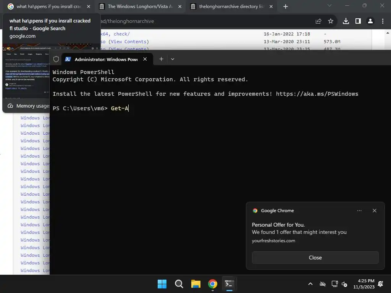This screenshot has height=293, width=391.
Task: Open Chrome tab search chevron
Action: click(330, 5)
